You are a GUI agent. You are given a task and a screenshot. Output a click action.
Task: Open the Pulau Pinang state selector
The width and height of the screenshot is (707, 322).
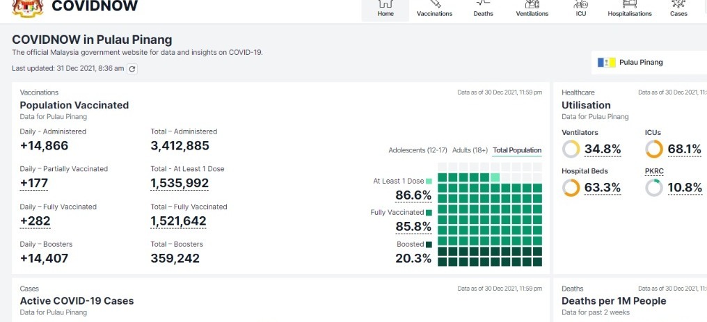pos(649,63)
